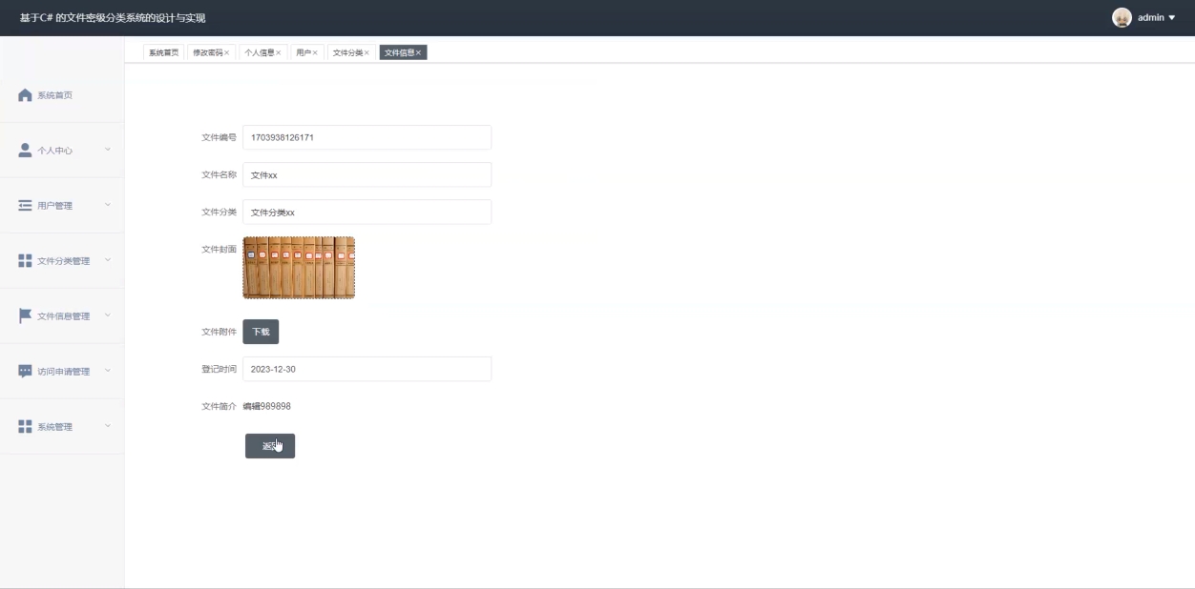Expand the 文件信息管理 chevron
The width and height of the screenshot is (1195, 589).
tap(108, 316)
